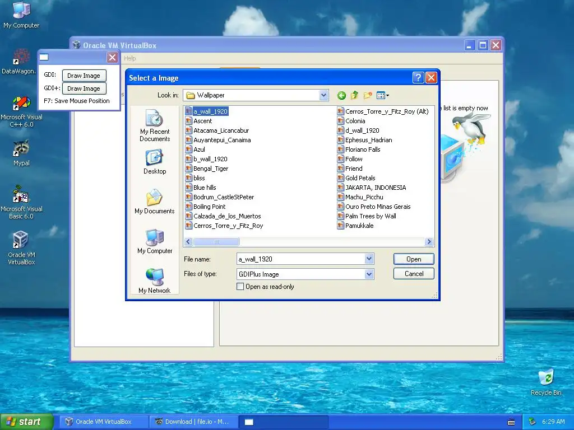This screenshot has height=430, width=574.
Task: Select the Pamukkale image file
Action: point(355,226)
